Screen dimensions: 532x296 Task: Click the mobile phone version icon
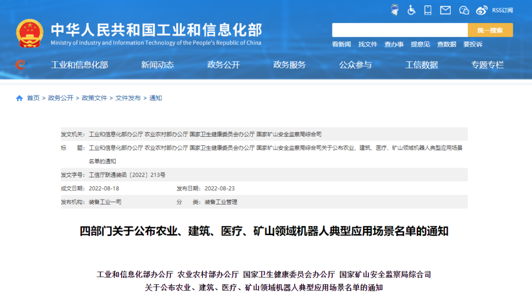point(428,10)
